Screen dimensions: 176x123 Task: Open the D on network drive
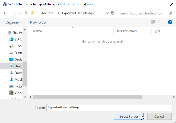pos(16,53)
